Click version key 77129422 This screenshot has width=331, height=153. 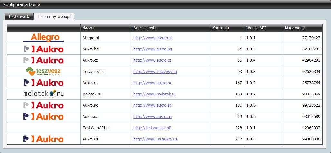click(x=311, y=38)
